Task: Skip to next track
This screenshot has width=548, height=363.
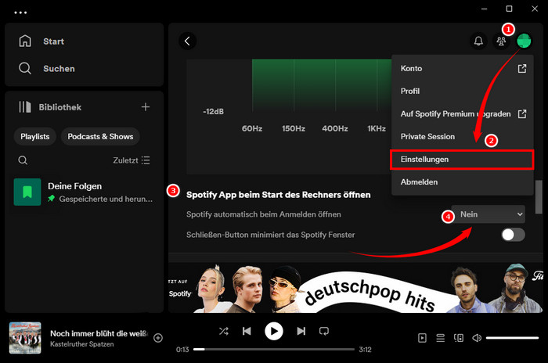Action: (x=301, y=331)
